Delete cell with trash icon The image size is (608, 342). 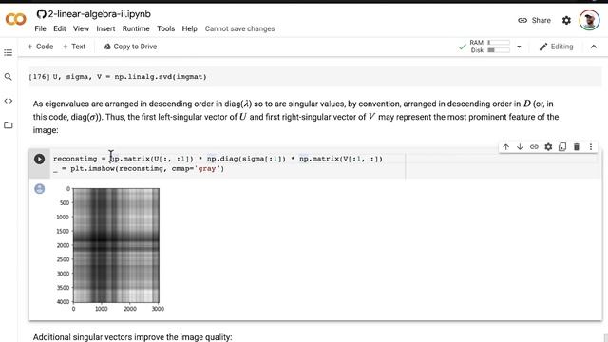pyautogui.click(x=577, y=147)
